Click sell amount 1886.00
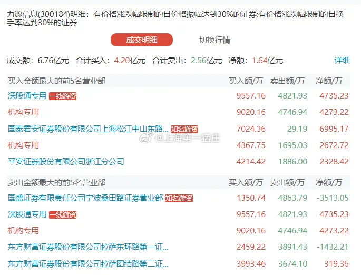 [292, 162]
